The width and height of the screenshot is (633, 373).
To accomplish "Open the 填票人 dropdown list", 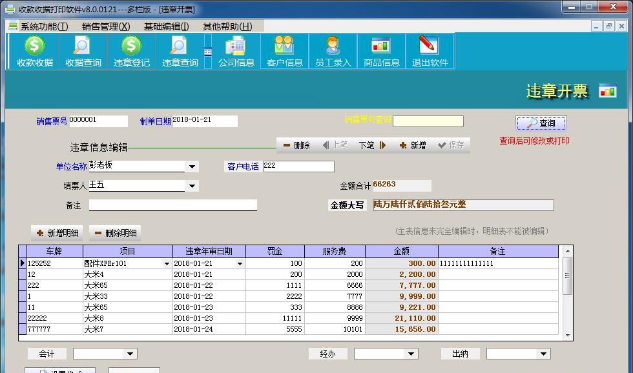I will 192,186.
